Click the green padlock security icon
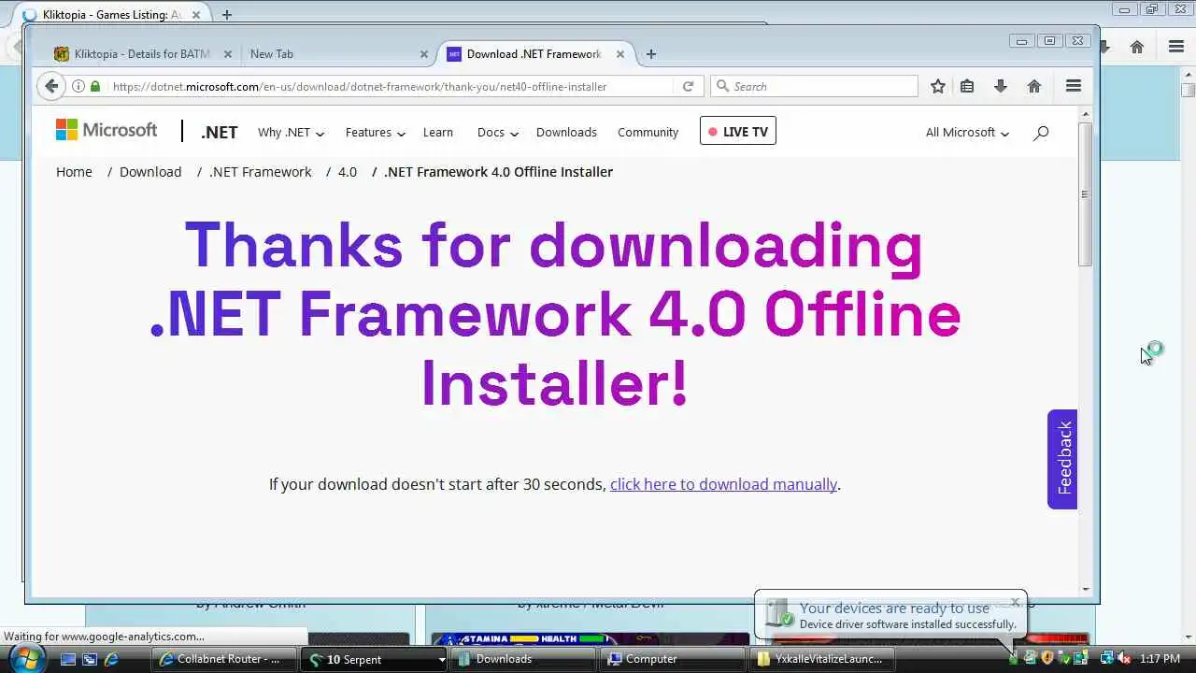Image resolution: width=1196 pixels, height=673 pixels. 94,86
